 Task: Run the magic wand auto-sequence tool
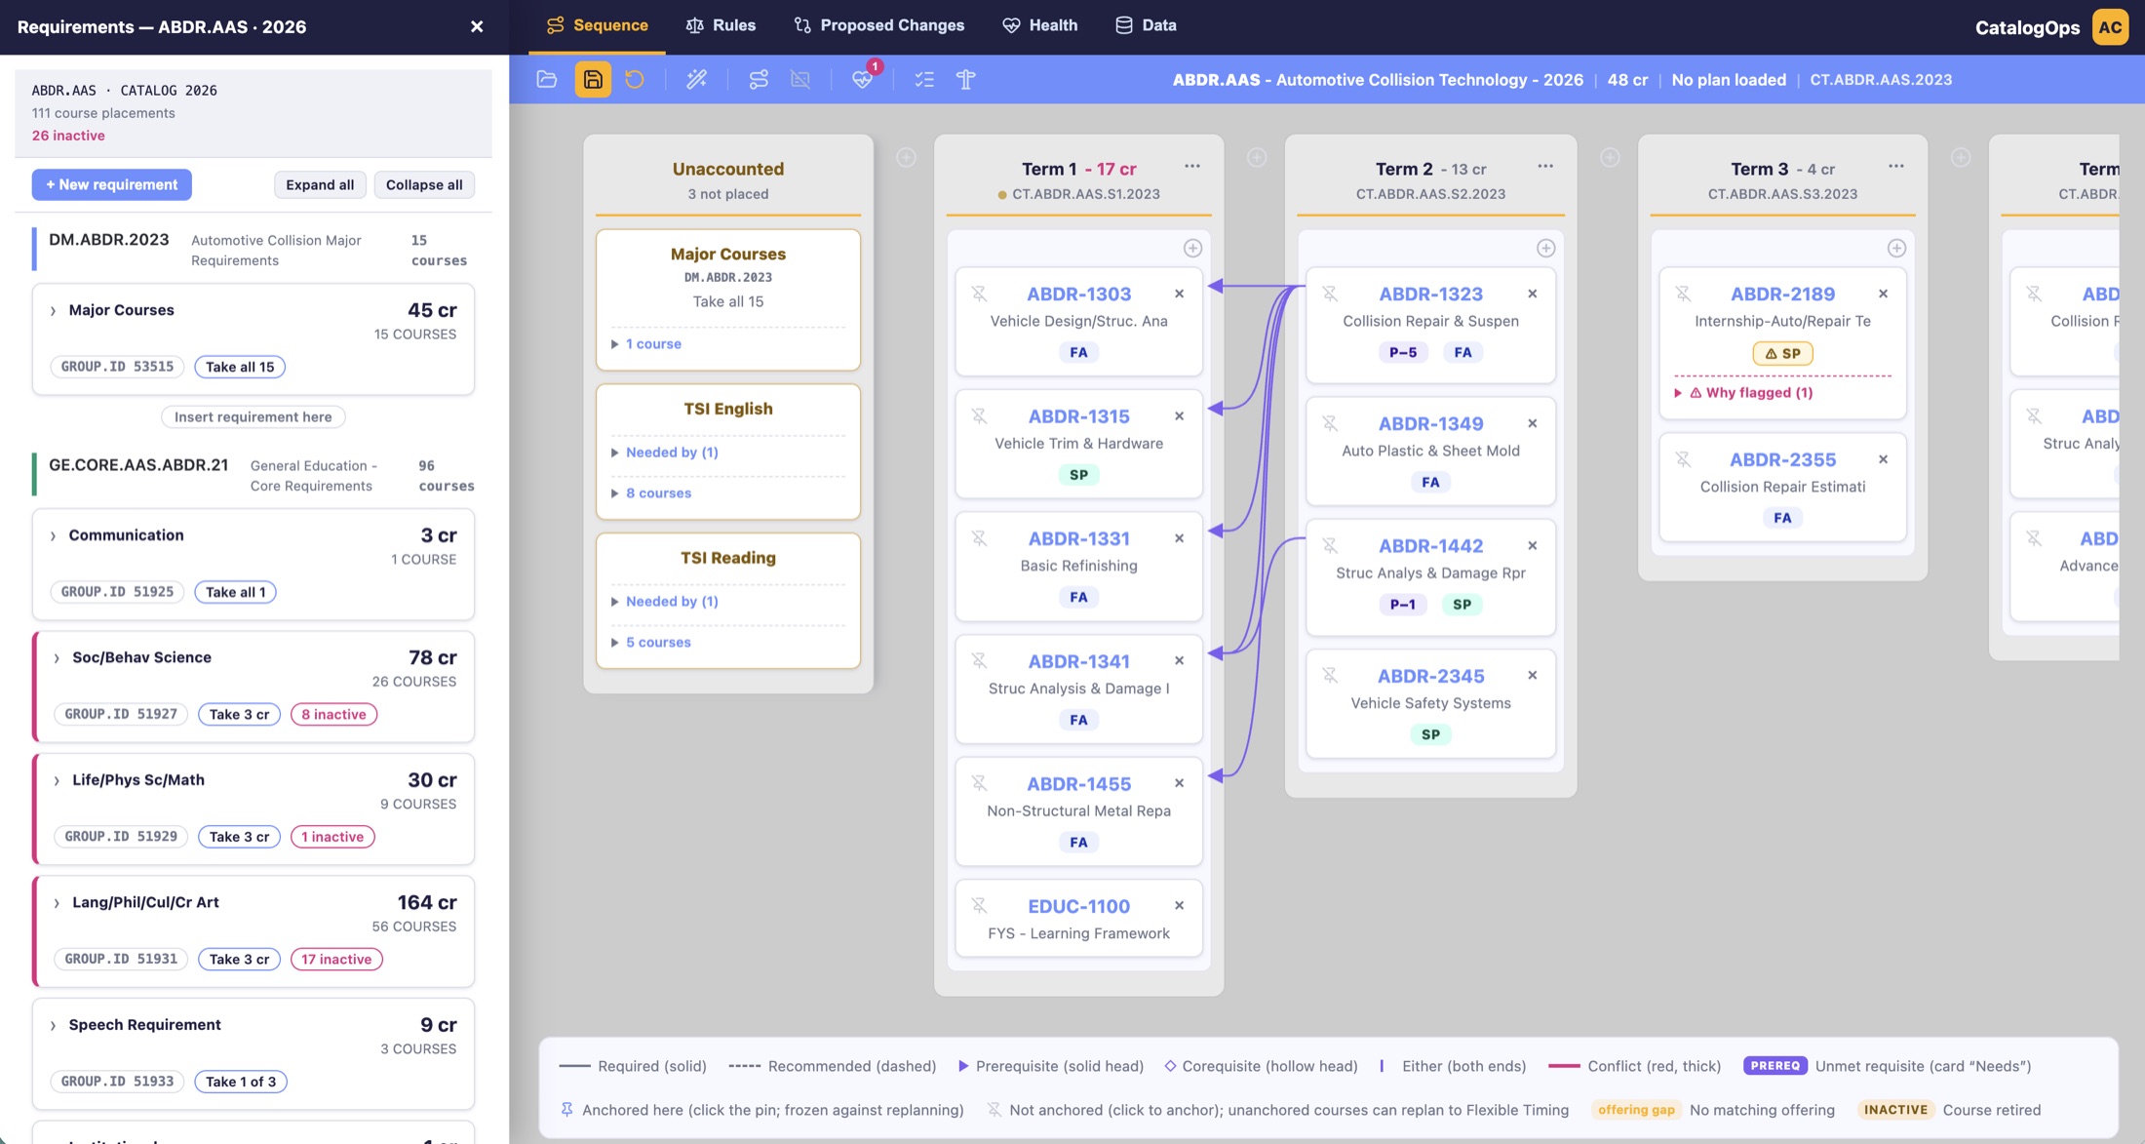tap(696, 79)
